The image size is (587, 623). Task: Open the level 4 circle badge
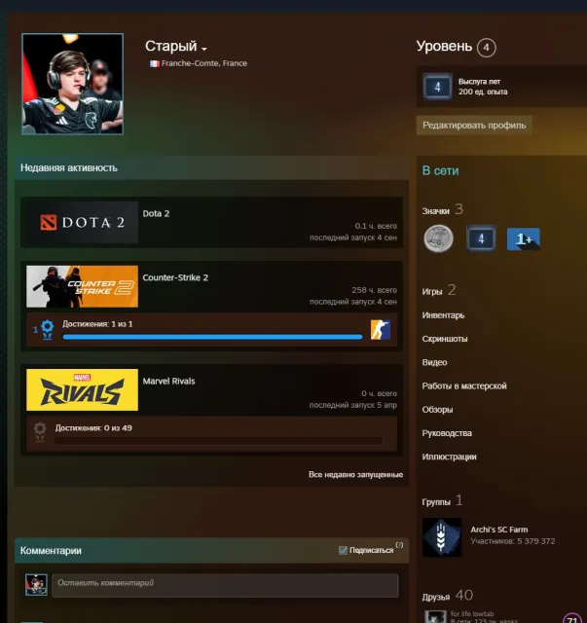(486, 48)
